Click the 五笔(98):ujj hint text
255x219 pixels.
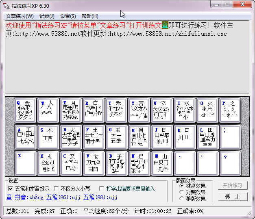(100, 197)
